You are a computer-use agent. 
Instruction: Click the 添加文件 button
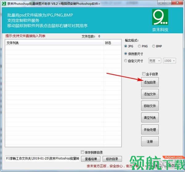150,94
